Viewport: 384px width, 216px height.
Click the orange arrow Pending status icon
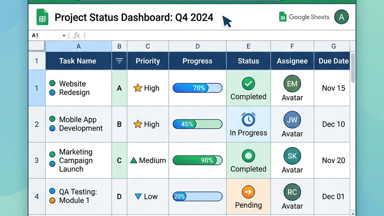248,192
